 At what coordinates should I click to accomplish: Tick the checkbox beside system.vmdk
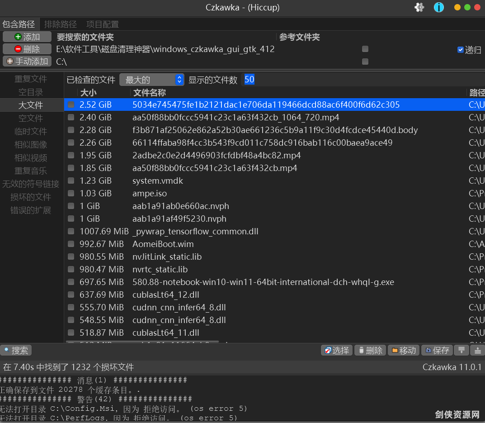coord(71,181)
